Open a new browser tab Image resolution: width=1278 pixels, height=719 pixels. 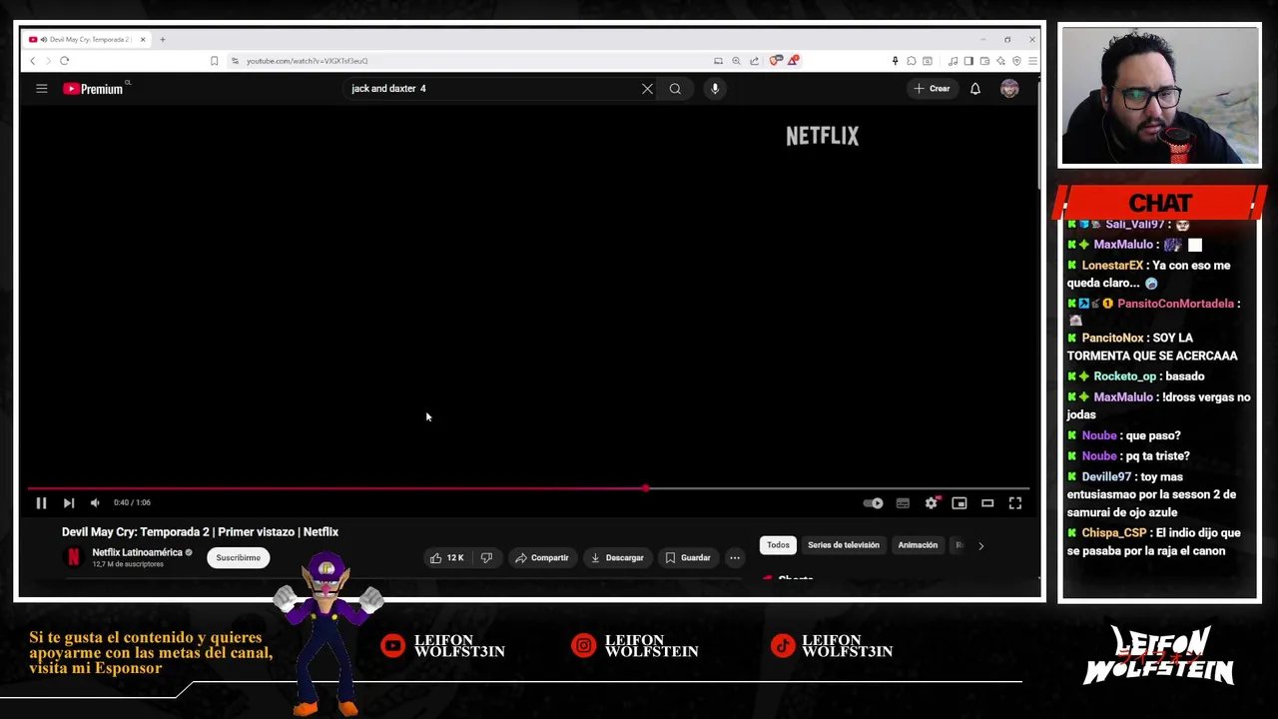tap(163, 40)
